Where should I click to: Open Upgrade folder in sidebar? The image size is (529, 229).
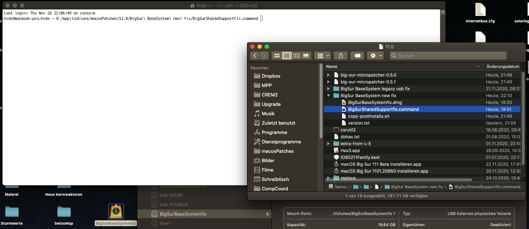[x=271, y=104]
